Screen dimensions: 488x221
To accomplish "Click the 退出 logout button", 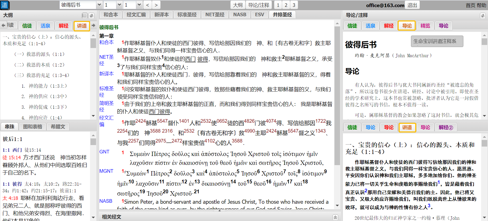I will pyautogui.click(x=412, y=5).
